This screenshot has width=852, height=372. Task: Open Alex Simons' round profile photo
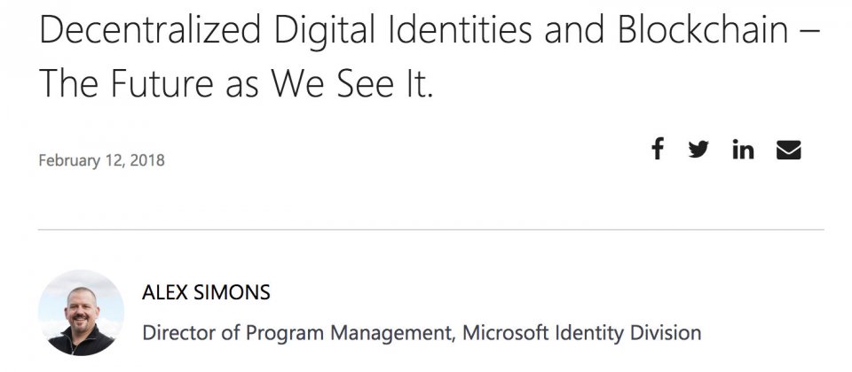[x=81, y=313]
